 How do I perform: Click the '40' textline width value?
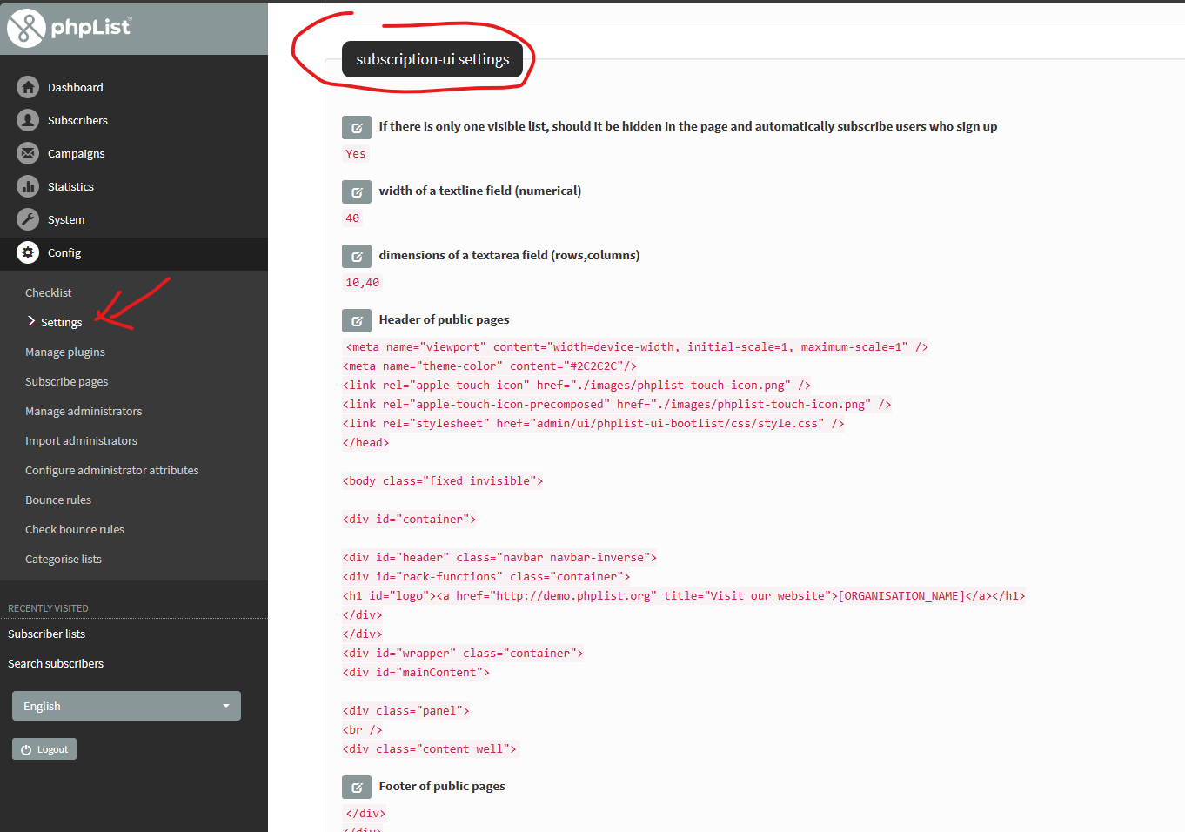[352, 218]
